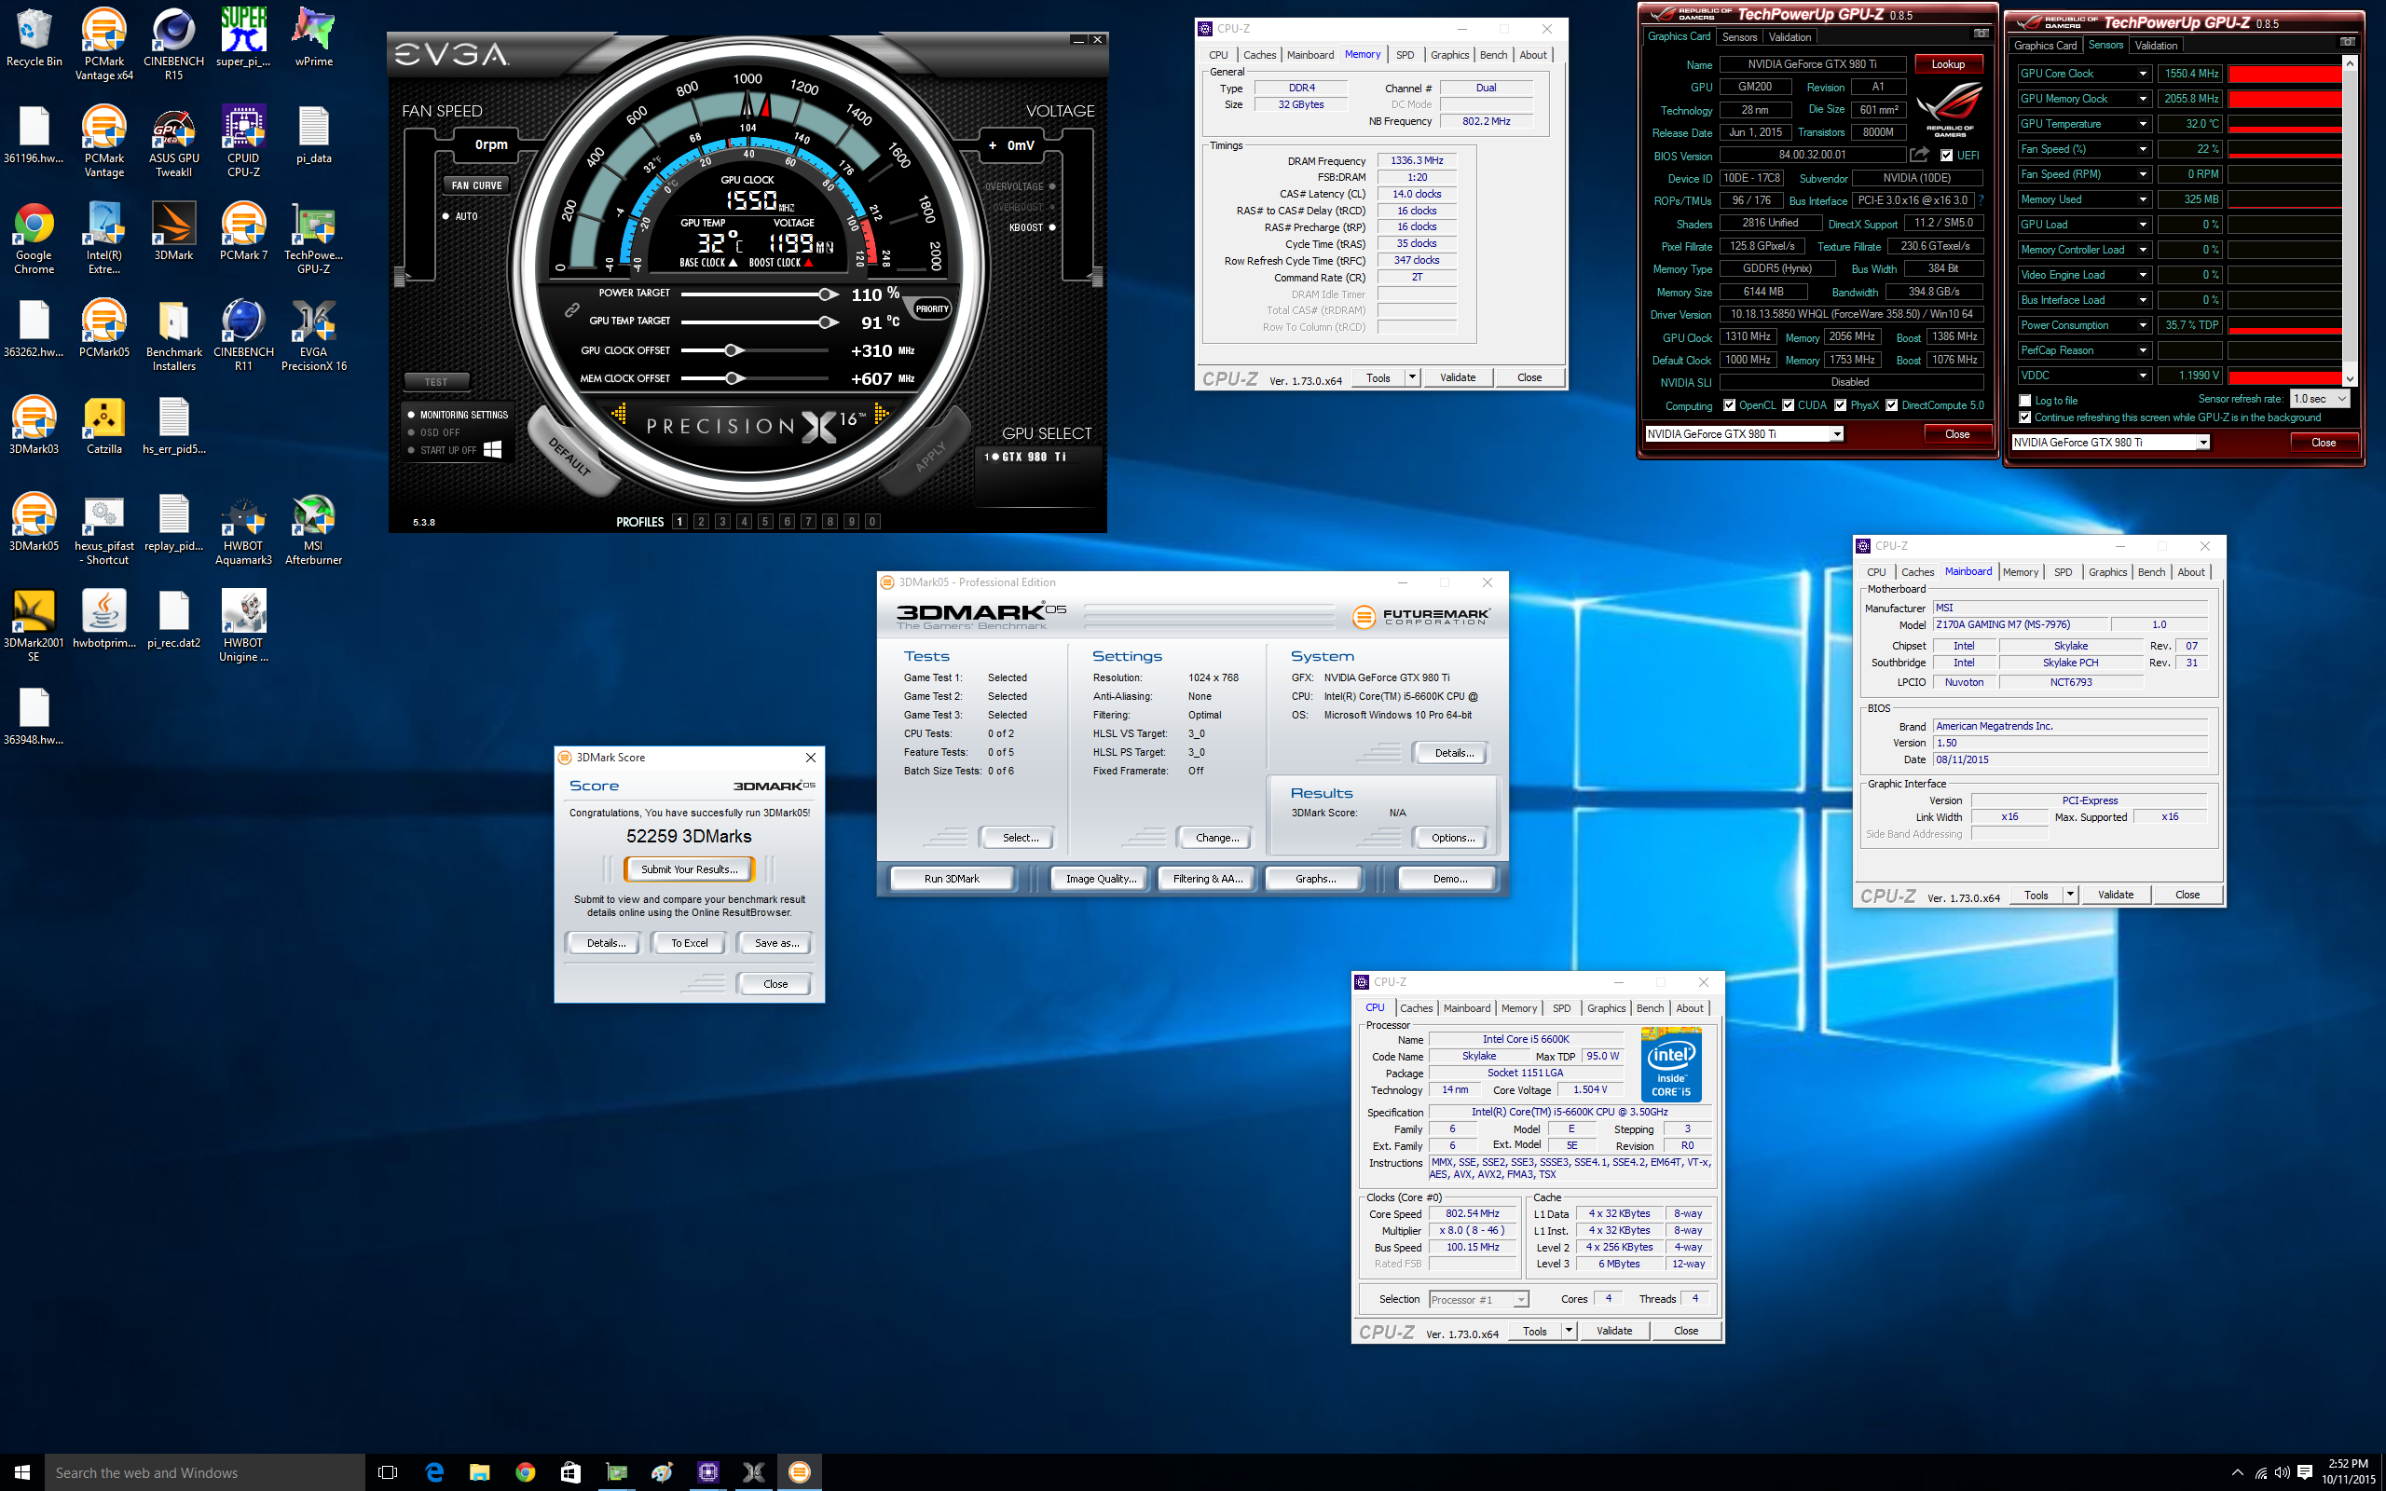Select profile slot 2 in PrecisionX

point(701,522)
